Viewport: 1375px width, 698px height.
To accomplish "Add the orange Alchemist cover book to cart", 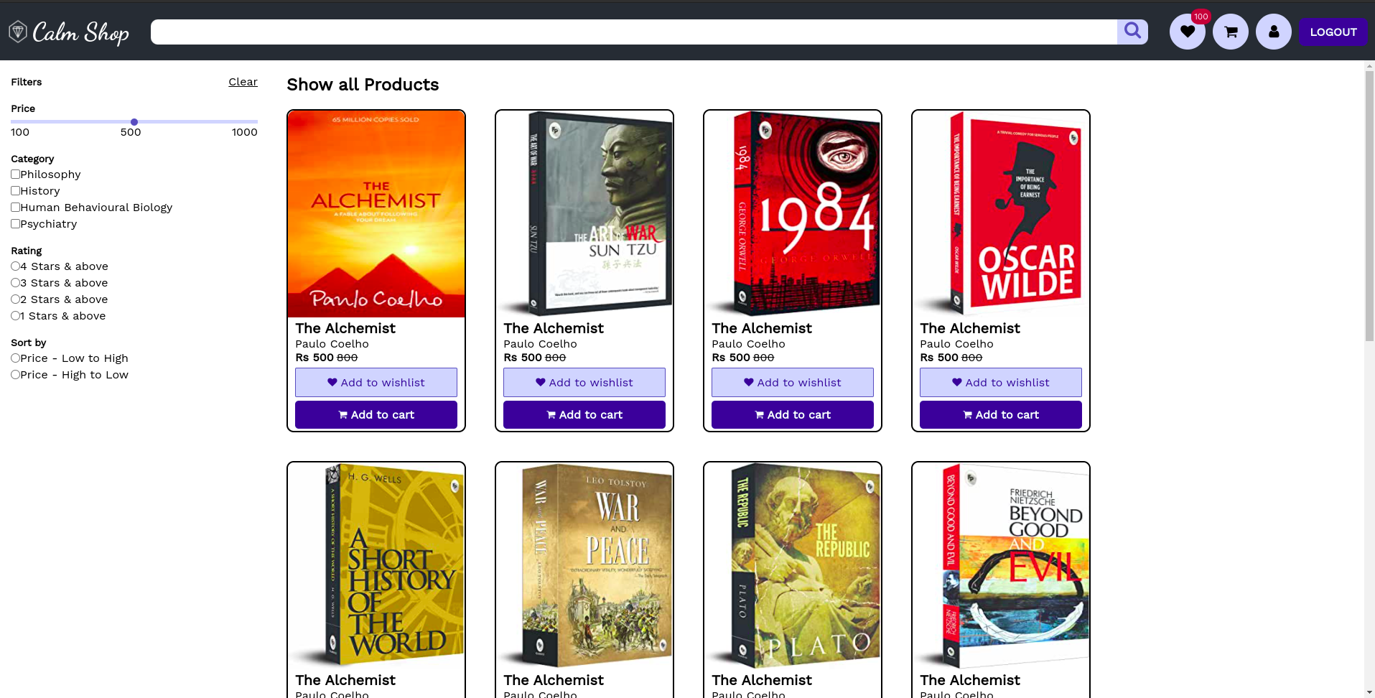I will click(376, 415).
